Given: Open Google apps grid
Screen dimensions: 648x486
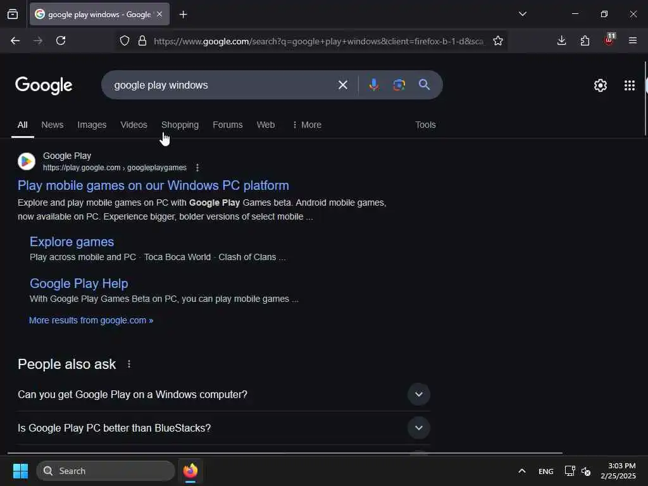Looking at the screenshot, I should click(629, 85).
